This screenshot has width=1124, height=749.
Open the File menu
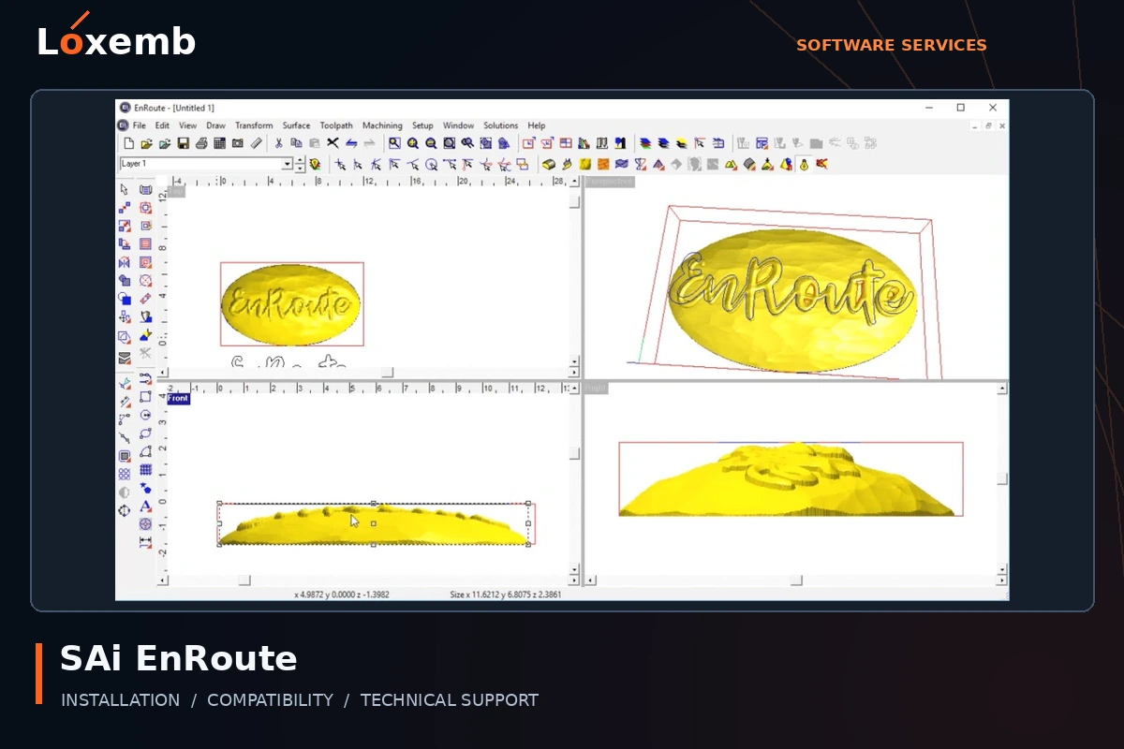click(x=140, y=125)
